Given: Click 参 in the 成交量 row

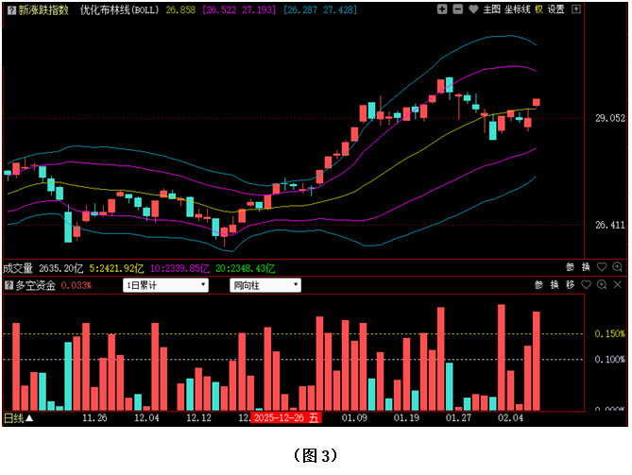Looking at the screenshot, I should click(571, 267).
